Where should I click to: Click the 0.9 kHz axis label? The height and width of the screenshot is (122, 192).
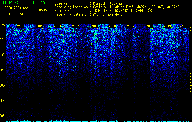[2, 70]
